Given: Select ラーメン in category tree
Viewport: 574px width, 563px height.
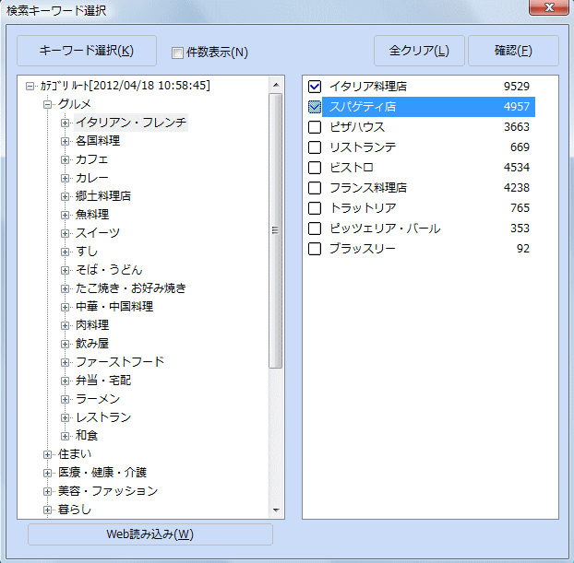Looking at the screenshot, I should (x=97, y=399).
